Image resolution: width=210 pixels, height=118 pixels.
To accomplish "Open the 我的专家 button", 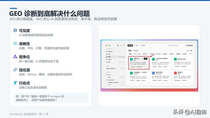I will click(x=189, y=46).
